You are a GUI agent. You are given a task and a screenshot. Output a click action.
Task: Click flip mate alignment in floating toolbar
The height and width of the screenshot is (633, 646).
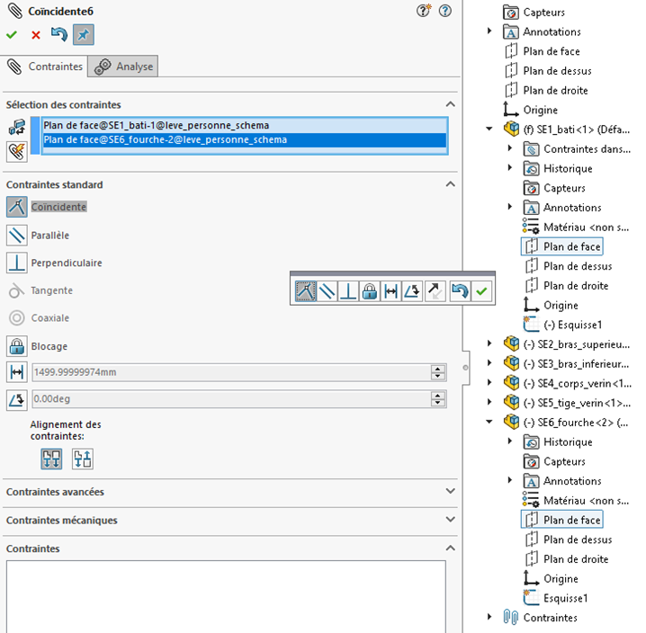435,291
